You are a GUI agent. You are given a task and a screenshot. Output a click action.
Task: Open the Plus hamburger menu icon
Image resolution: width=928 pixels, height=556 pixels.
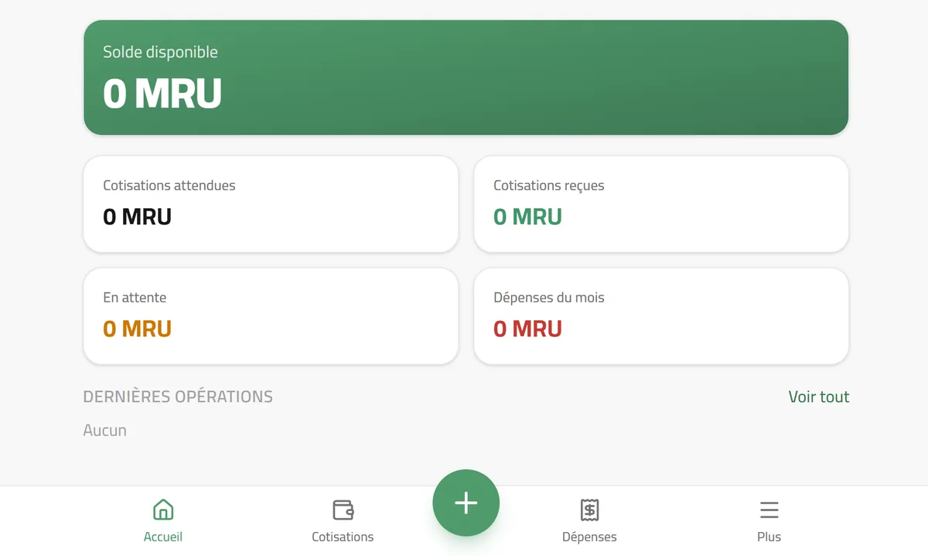tap(769, 510)
